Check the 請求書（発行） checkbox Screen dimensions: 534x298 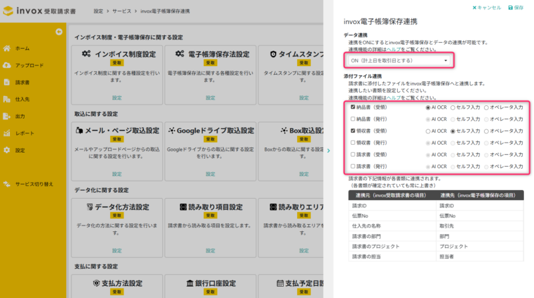pyautogui.click(x=353, y=167)
